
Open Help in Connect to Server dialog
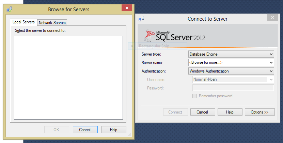pyautogui.click(x=230, y=112)
